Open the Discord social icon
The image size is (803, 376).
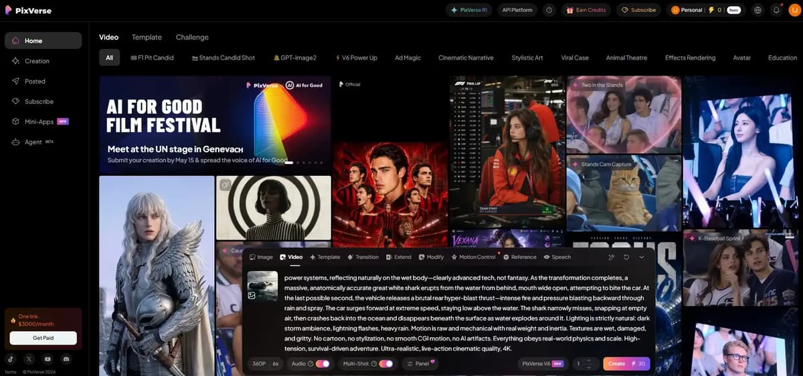click(66, 359)
